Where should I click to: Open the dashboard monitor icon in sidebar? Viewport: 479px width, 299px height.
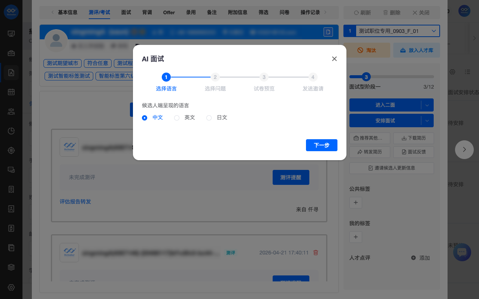coord(11,34)
